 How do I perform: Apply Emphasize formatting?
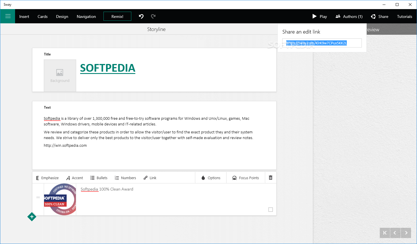47,178
